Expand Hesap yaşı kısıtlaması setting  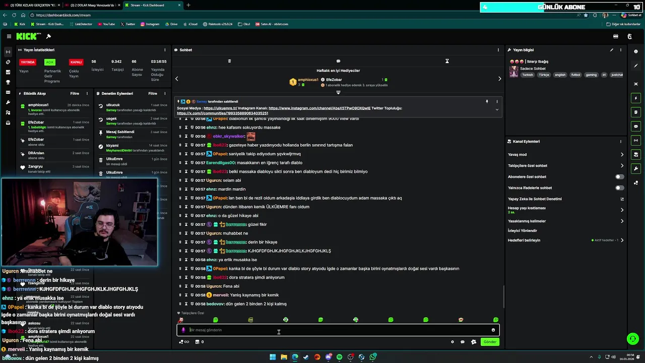(622, 210)
